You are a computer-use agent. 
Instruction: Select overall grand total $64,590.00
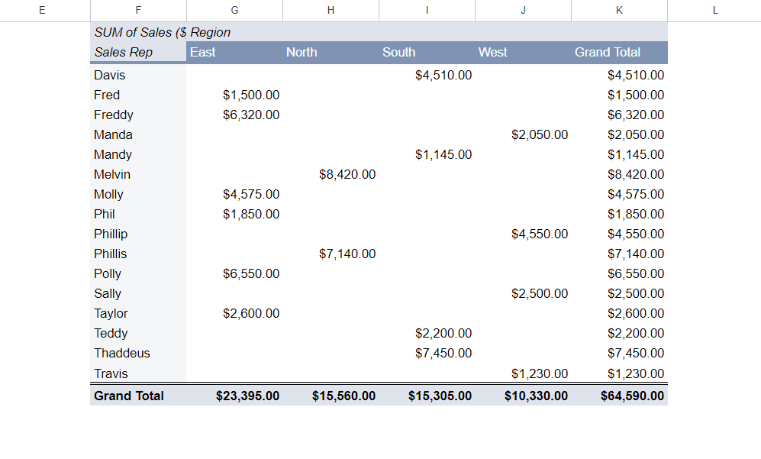[619, 396]
